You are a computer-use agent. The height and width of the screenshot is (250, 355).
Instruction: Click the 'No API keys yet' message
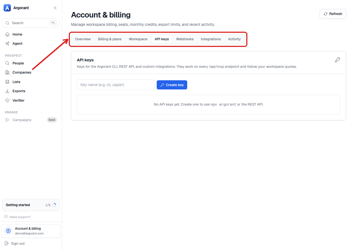[x=209, y=104]
